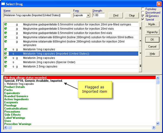This screenshot has height=133, width=163.
Task: Open the Form dropdown showing capsule
Action: [x=88, y=16]
